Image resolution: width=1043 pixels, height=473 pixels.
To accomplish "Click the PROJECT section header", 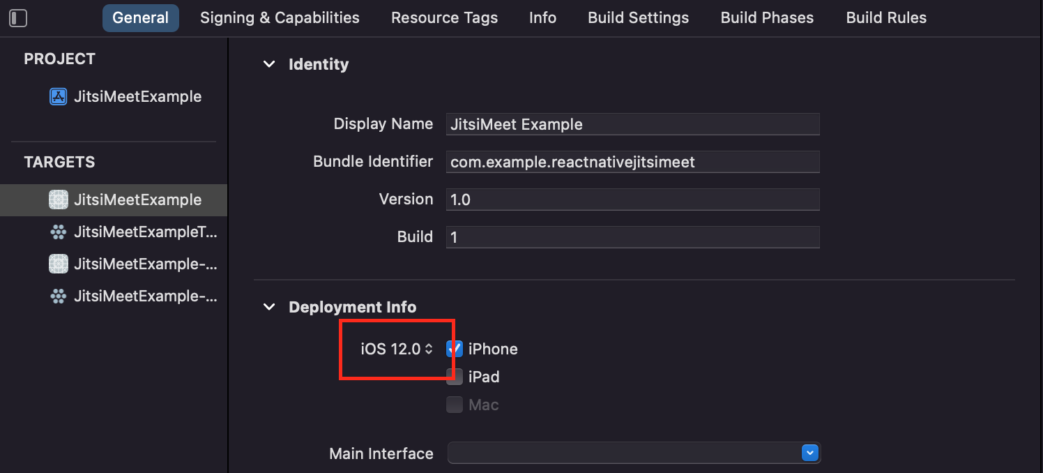I will pyautogui.click(x=59, y=59).
